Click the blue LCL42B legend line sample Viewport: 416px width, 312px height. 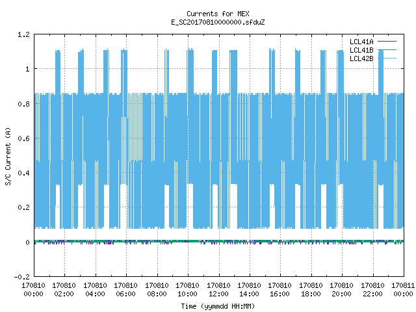click(387, 58)
